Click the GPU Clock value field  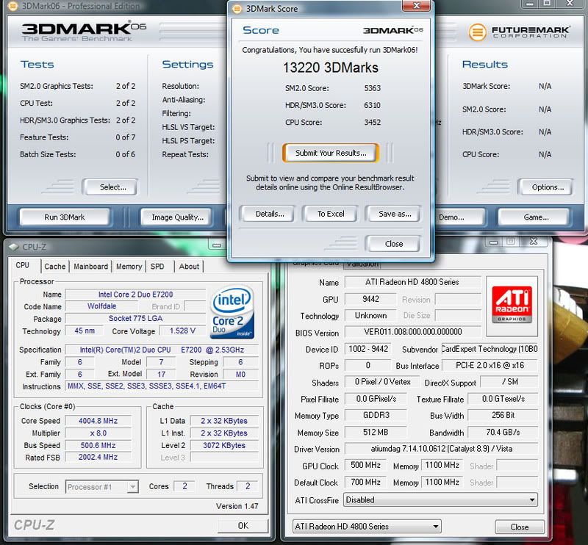pyautogui.click(x=366, y=466)
